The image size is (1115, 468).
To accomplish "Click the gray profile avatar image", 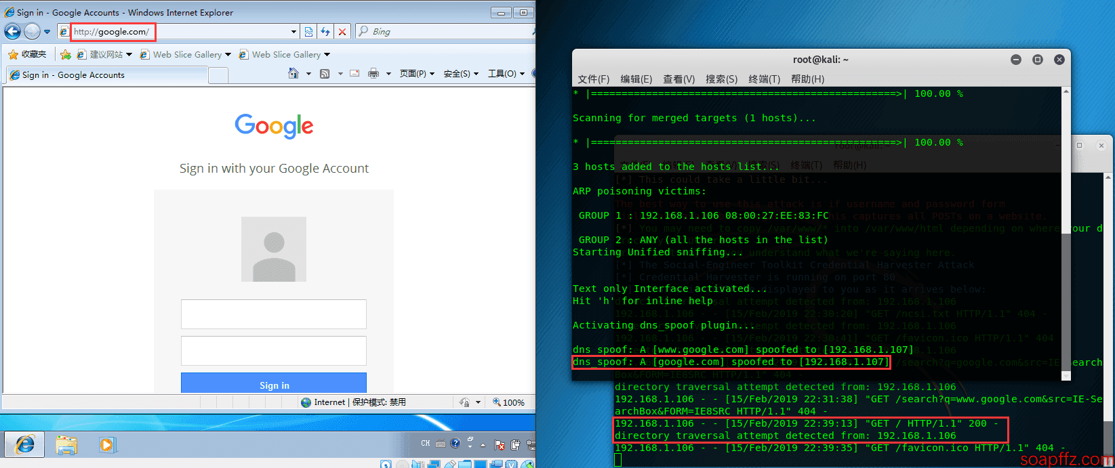I will click(x=274, y=249).
